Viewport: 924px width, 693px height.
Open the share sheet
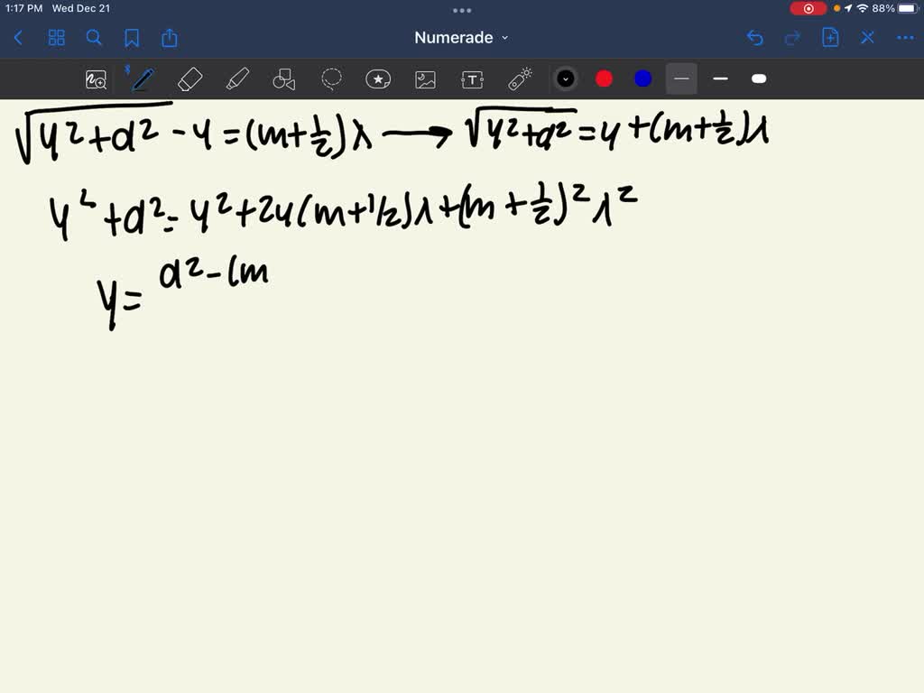click(170, 38)
